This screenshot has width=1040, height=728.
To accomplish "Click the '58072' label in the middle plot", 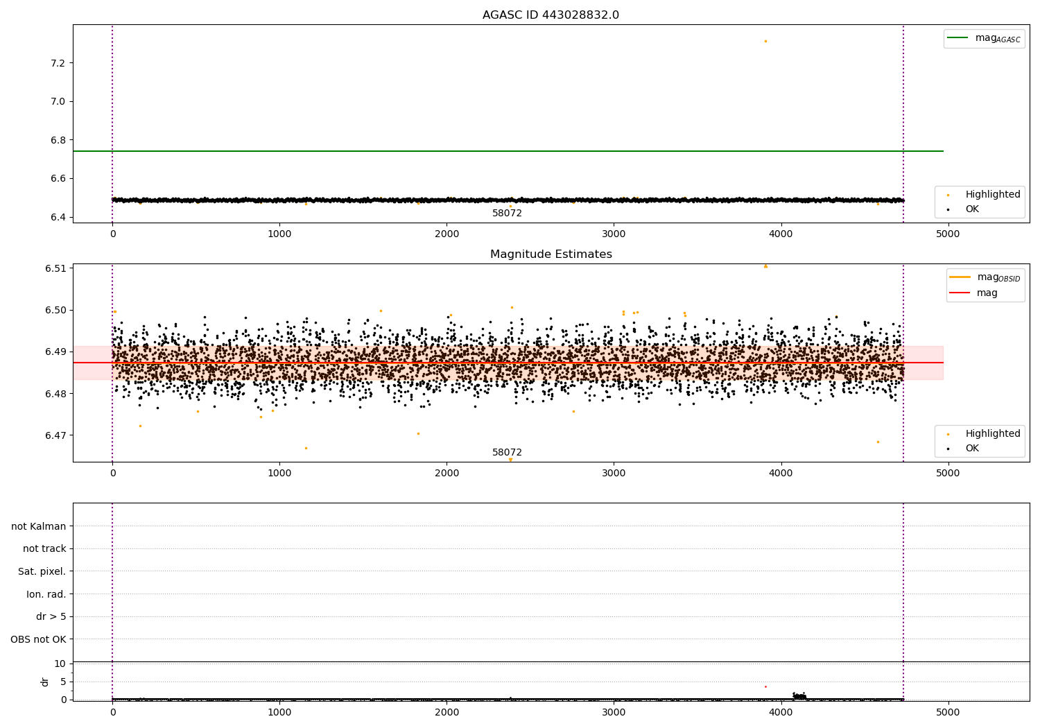I will coord(507,453).
